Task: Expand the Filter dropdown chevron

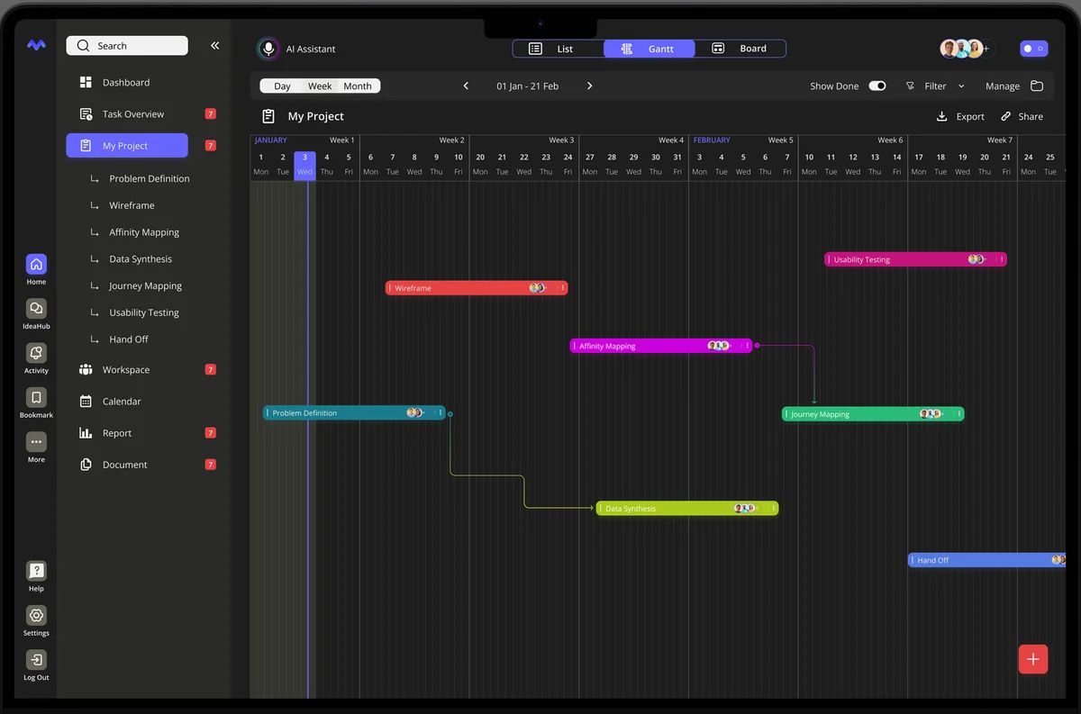Action: pyautogui.click(x=961, y=86)
